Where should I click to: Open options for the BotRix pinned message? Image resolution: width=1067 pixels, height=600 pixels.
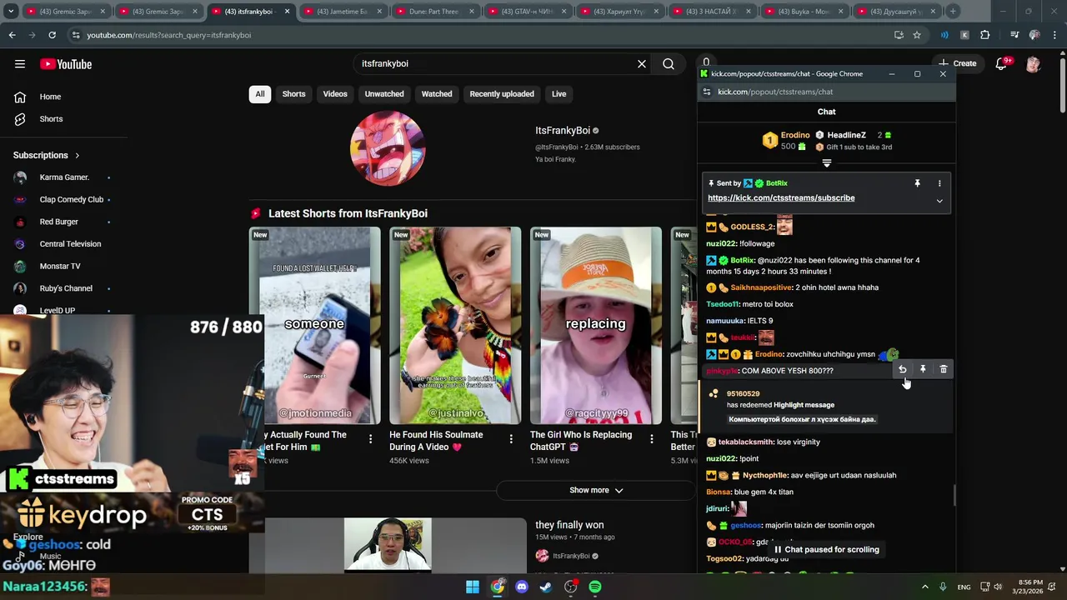939,183
